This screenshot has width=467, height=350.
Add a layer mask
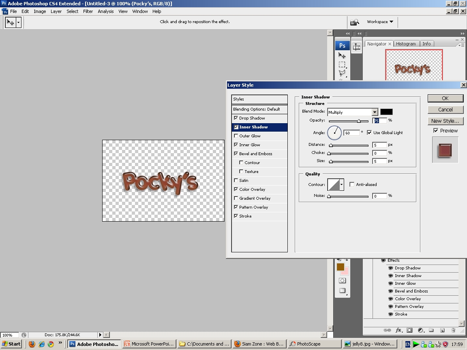[409, 330]
